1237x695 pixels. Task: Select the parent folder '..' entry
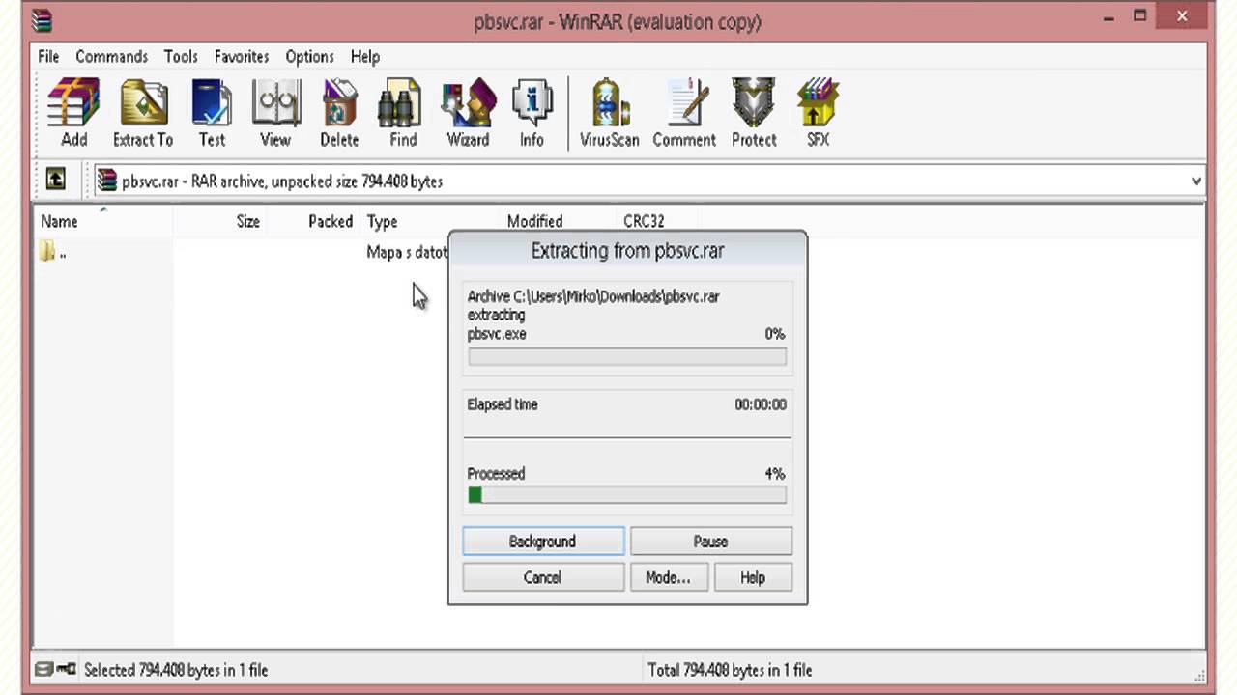(x=52, y=253)
